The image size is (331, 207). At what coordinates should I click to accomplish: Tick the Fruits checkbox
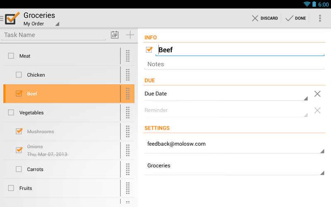(x=11, y=188)
